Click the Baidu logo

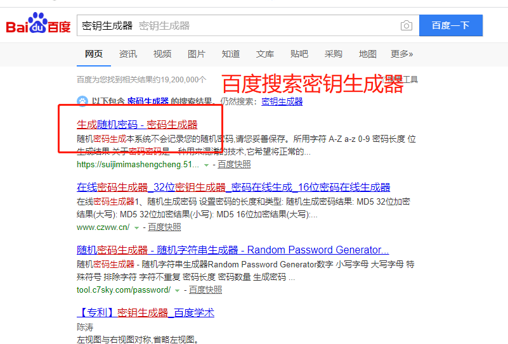(x=38, y=26)
